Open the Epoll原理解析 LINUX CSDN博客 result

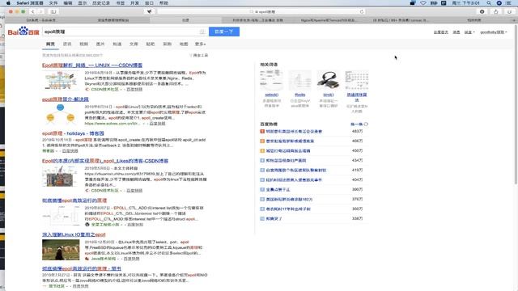tap(92, 65)
